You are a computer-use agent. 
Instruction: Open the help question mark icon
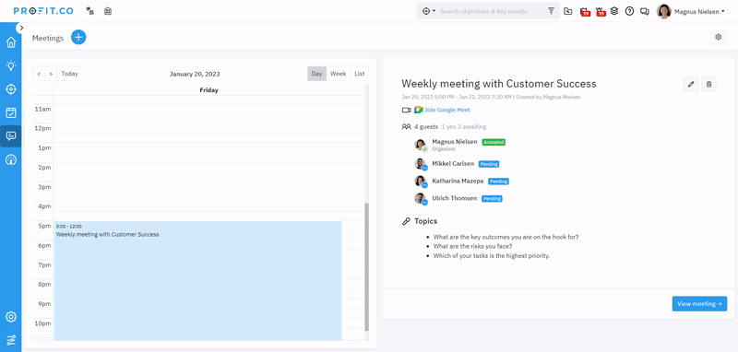tap(629, 11)
